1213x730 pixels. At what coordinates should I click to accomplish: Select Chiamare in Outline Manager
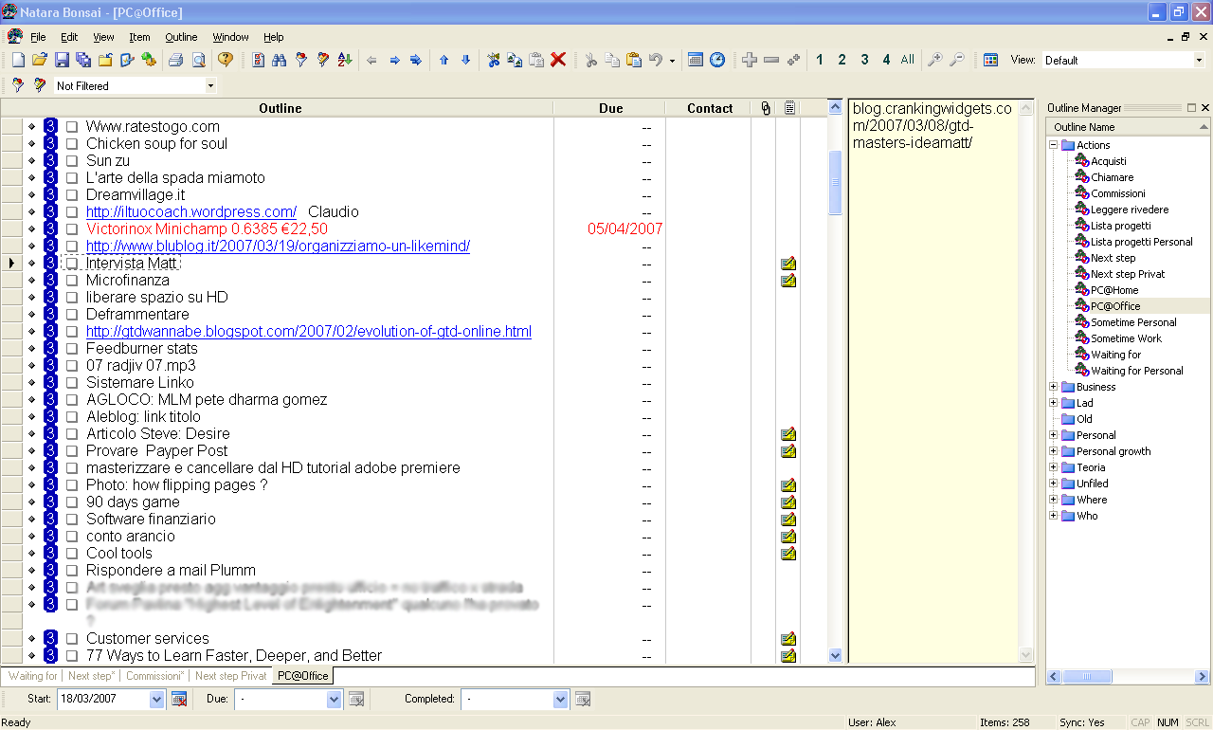[x=1112, y=177]
